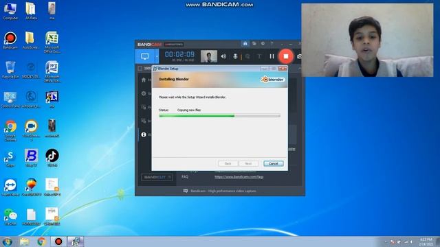Open Skype desktop shortcut
This screenshot has width=440, height=247.
point(10,158)
